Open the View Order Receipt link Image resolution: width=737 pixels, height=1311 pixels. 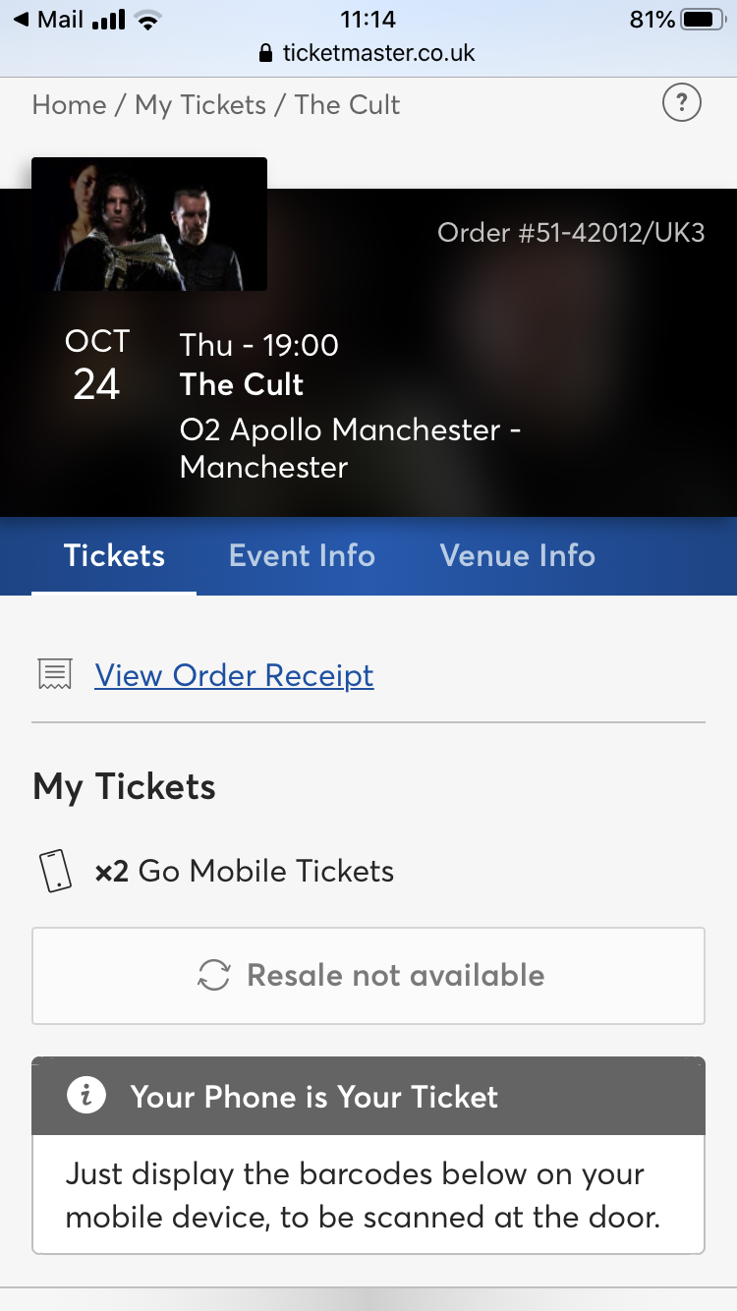234,675
